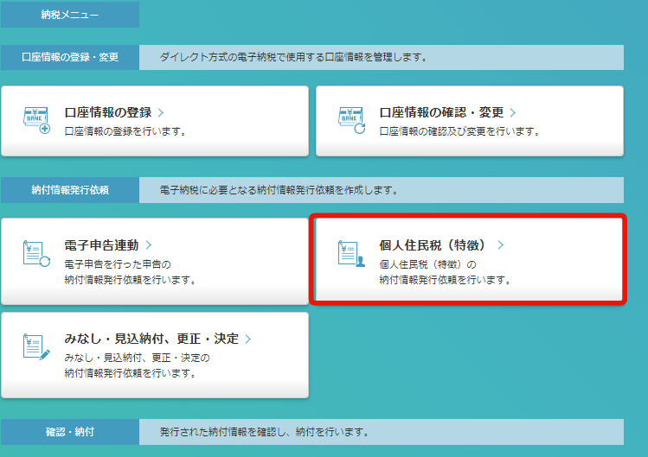Click the bank-plus icon for 口座情報の登録
Viewport: 648px width, 457px height.
pyautogui.click(x=36, y=121)
